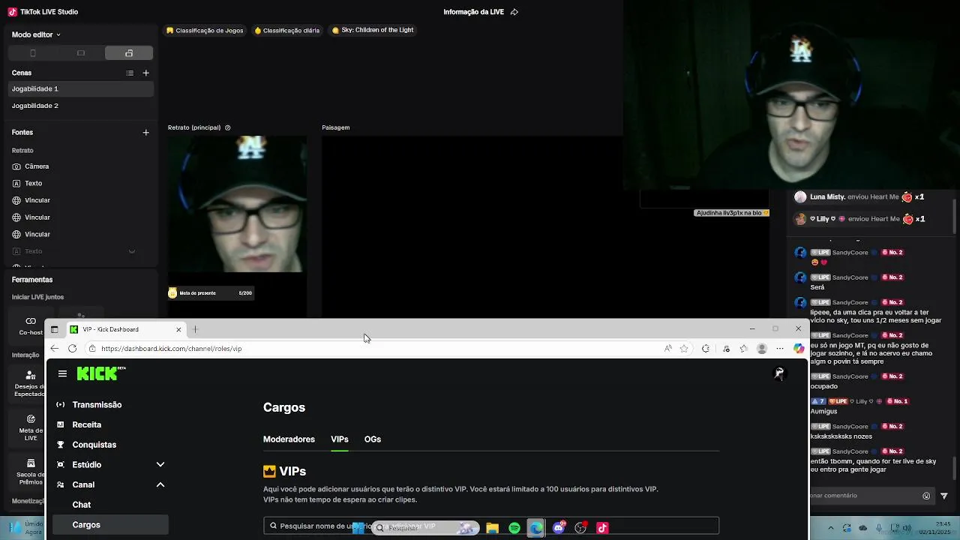The height and width of the screenshot is (540, 960).
Task: Click the emoji icon in comment box
Action: 926,496
